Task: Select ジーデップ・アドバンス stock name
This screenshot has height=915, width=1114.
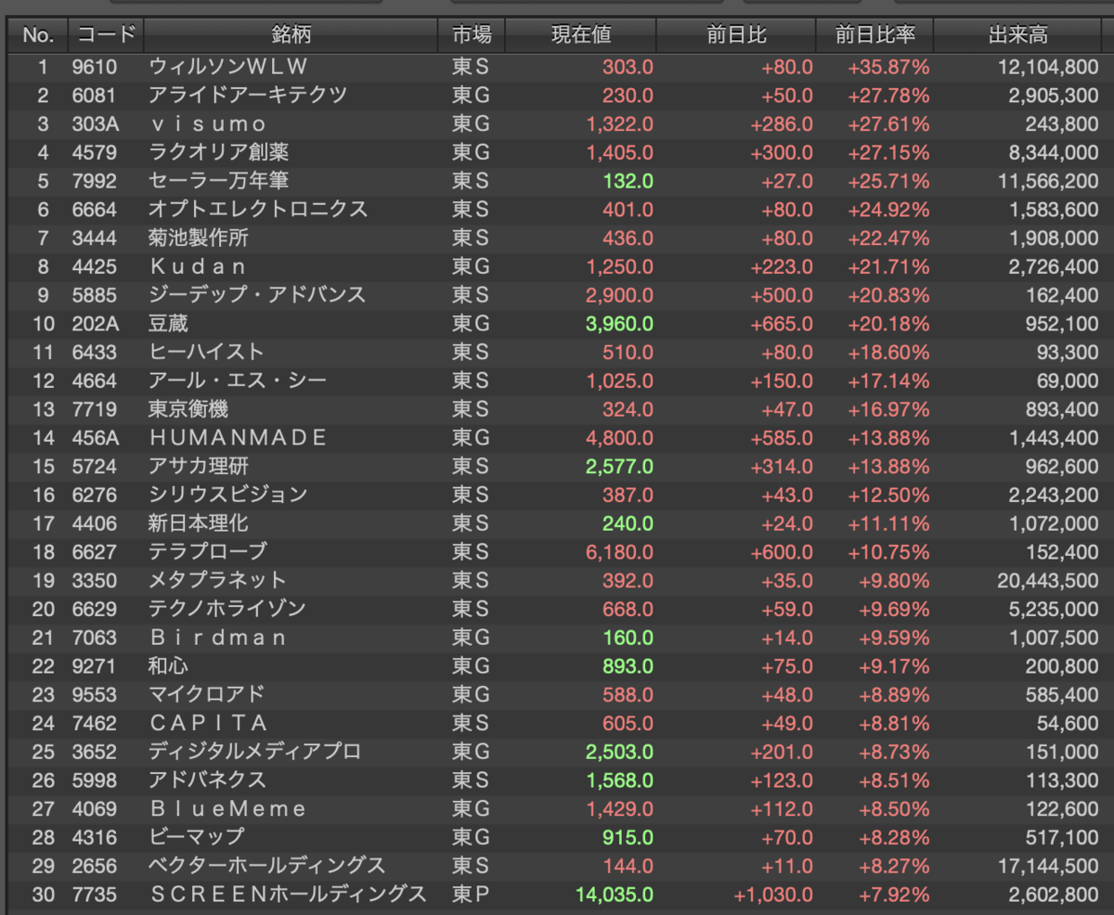Action: (x=257, y=295)
